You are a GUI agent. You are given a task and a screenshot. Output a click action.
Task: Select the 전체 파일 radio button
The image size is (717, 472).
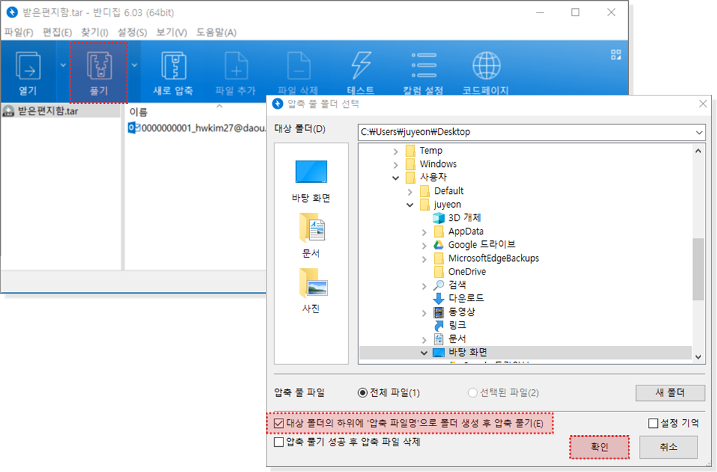pos(362,393)
